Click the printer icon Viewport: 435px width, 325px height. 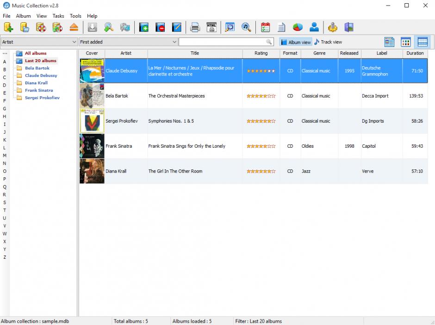195,27
